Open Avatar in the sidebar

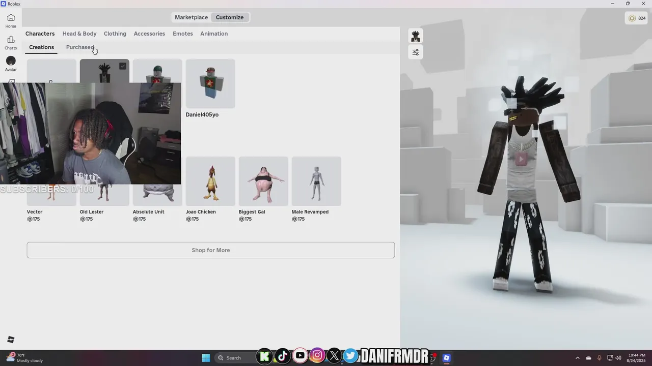[x=11, y=64]
